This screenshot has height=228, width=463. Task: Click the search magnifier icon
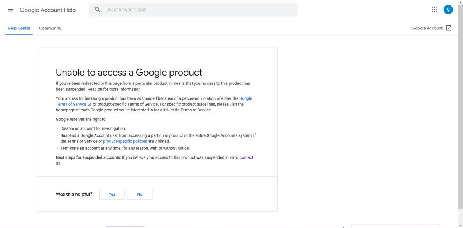[97, 10]
